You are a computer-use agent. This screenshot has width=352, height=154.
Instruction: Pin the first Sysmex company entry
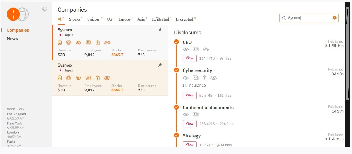160,29
